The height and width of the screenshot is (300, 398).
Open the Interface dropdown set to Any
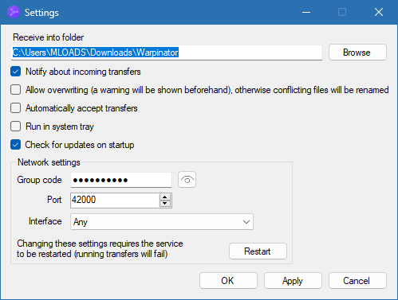[x=162, y=222]
